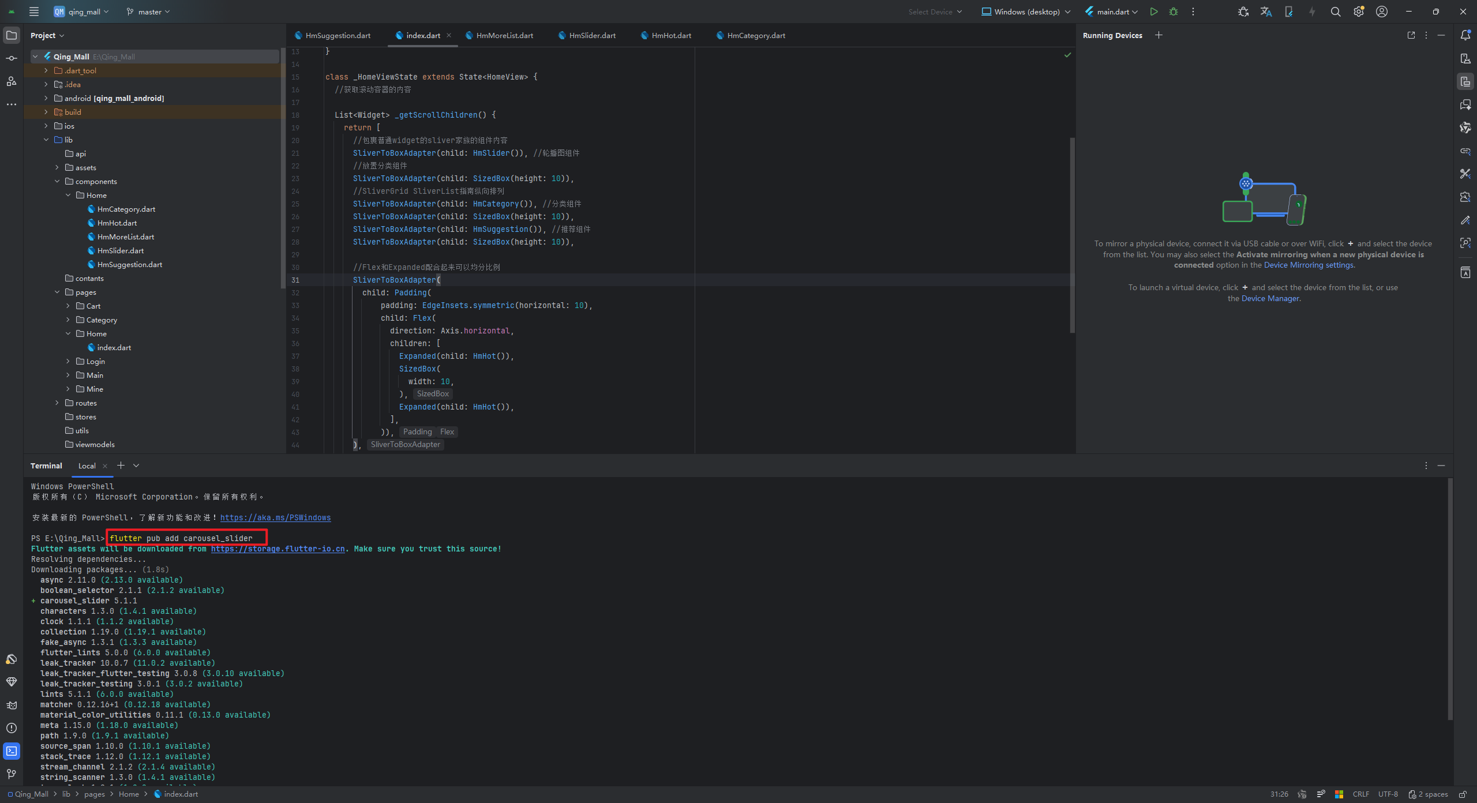Switch to the HmSlider.dart editor tab
Screen dimensions: 1477x803
pyautogui.click(x=592, y=35)
